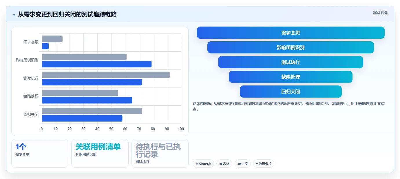This screenshot has width=400, height=179.
Task: Select the 缺陷处理 funnel stage
Action: (291, 77)
